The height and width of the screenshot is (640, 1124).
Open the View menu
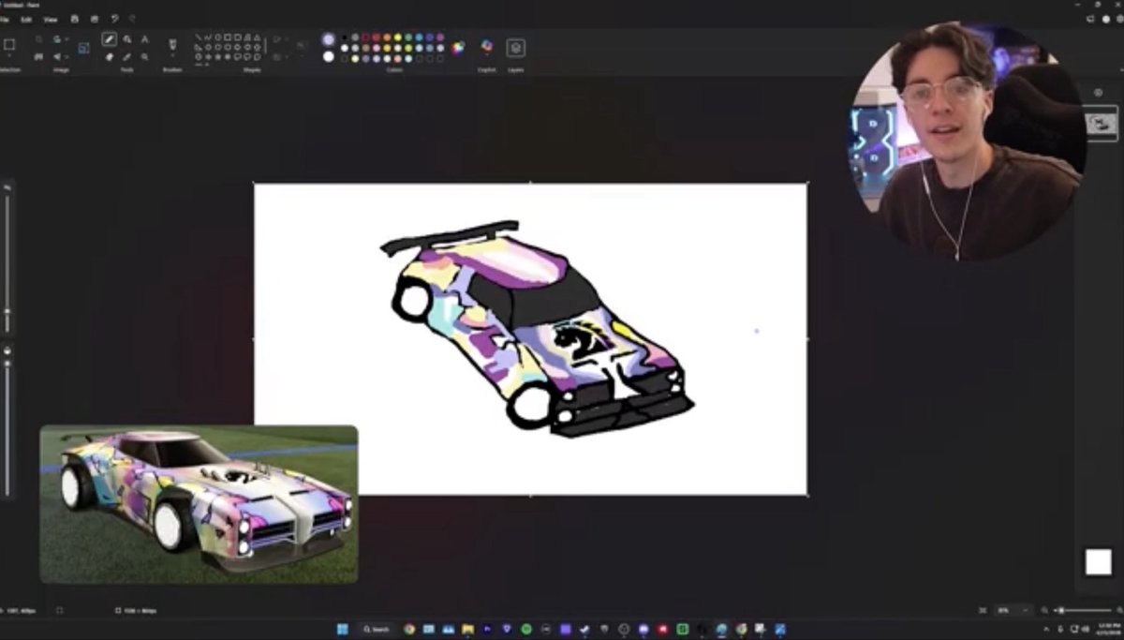tap(51, 20)
